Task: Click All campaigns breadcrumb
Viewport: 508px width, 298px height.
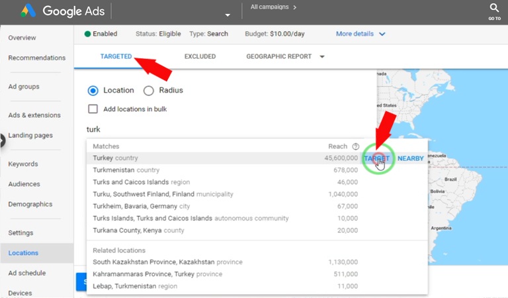Action: pyautogui.click(x=270, y=7)
